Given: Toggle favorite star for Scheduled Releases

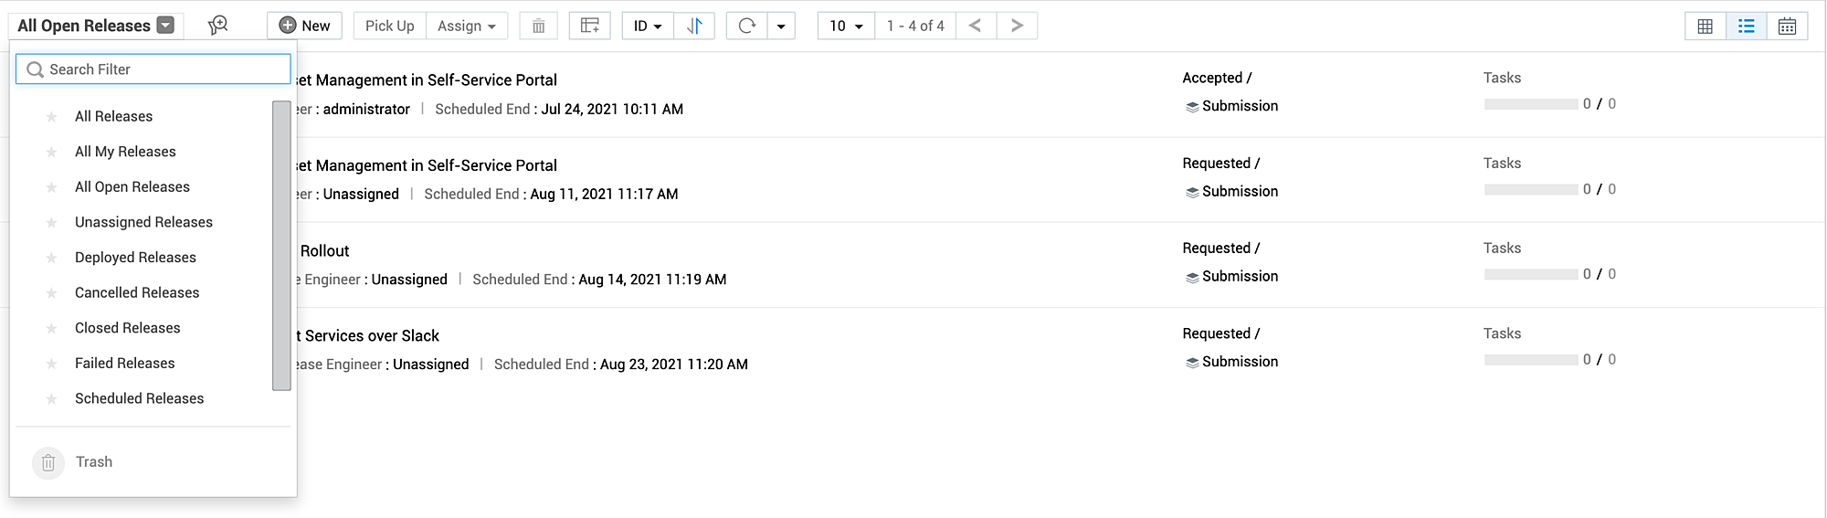Looking at the screenshot, I should tap(51, 398).
